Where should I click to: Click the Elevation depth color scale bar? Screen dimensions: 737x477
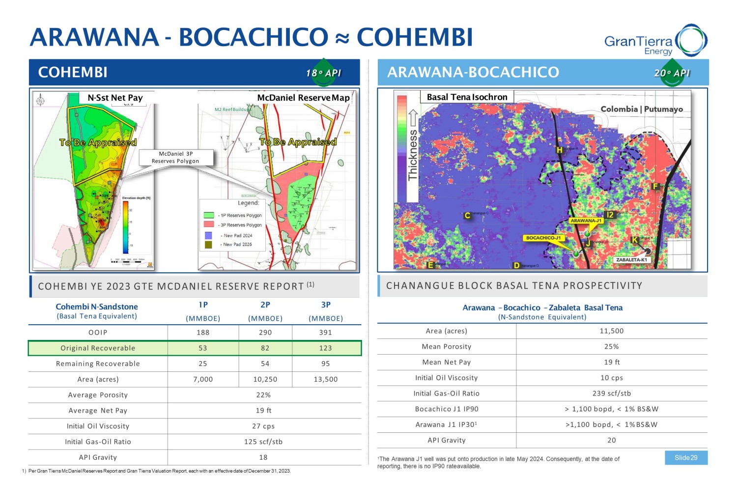[125, 227]
